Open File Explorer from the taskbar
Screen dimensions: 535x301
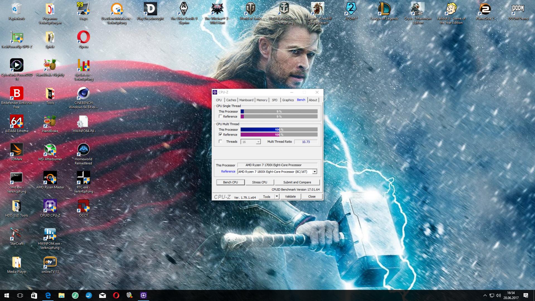point(61,295)
